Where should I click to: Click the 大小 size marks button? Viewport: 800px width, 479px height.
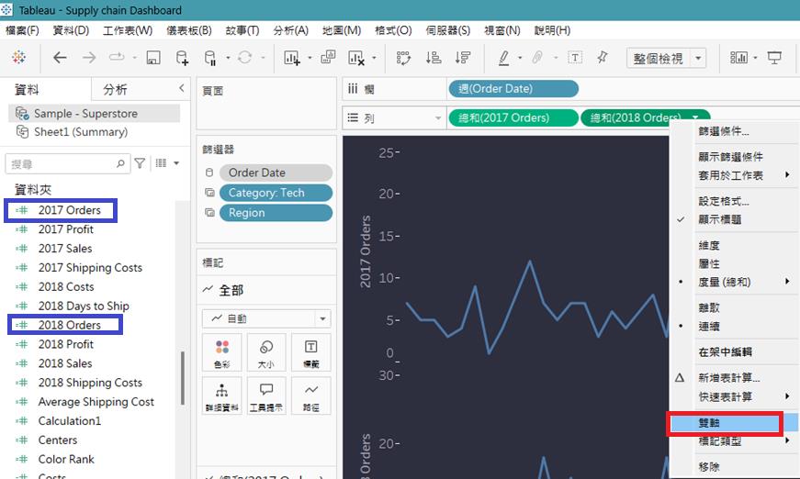coord(265,353)
